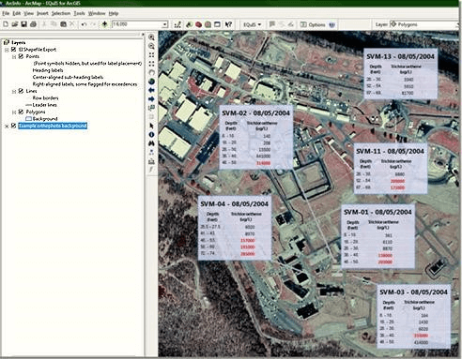Open the Selection menu
The height and width of the screenshot is (359, 462).
[x=61, y=13]
